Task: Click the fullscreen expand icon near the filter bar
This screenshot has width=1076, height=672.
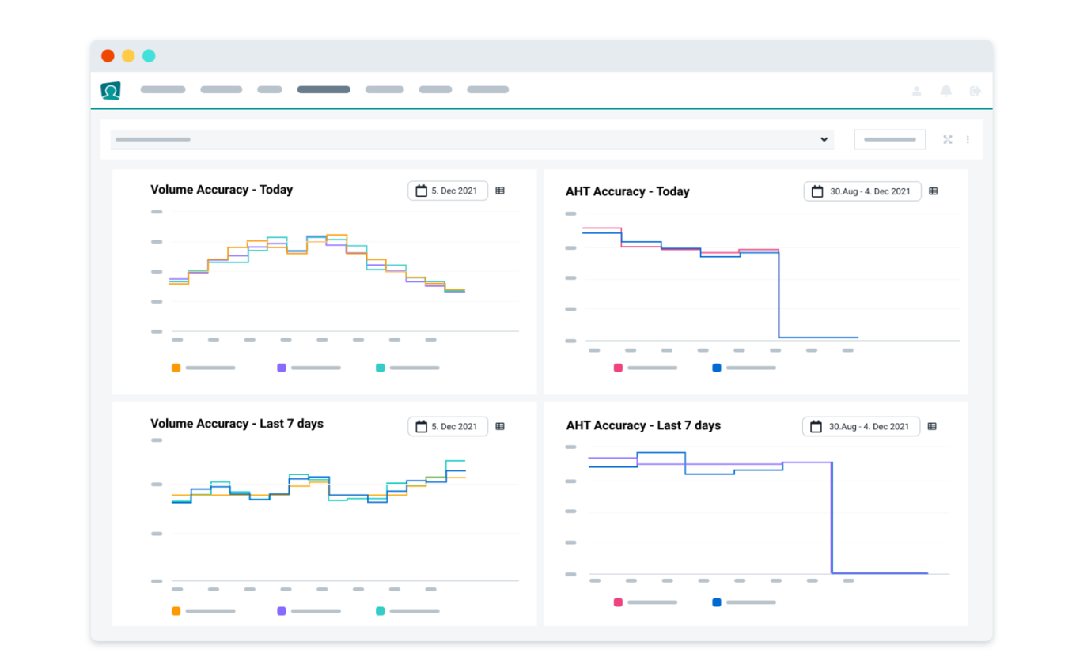Action: pyautogui.click(x=947, y=138)
